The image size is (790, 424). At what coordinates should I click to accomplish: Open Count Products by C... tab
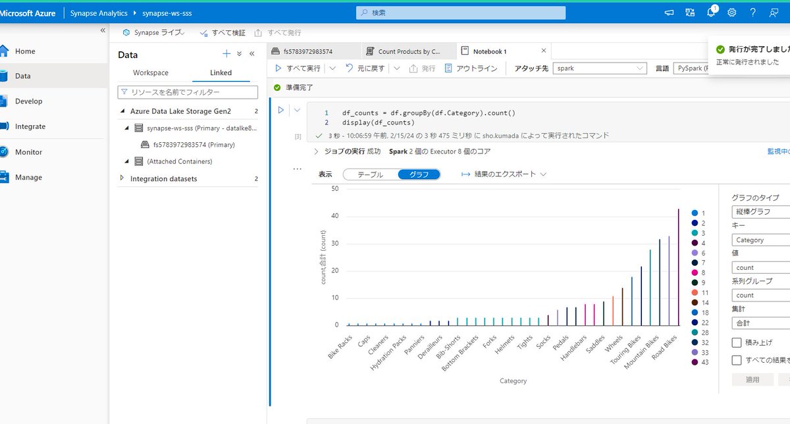tap(409, 51)
